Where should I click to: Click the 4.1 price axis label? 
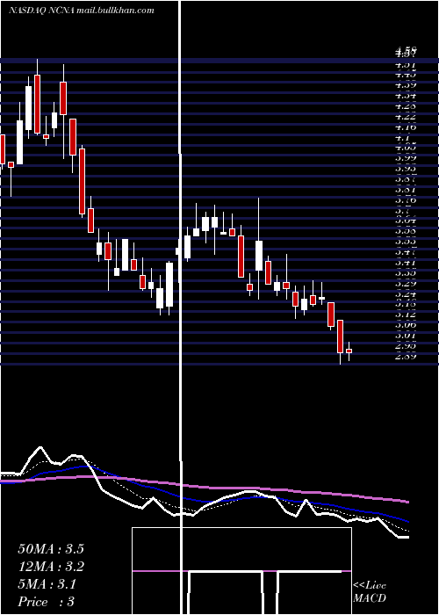point(403,138)
